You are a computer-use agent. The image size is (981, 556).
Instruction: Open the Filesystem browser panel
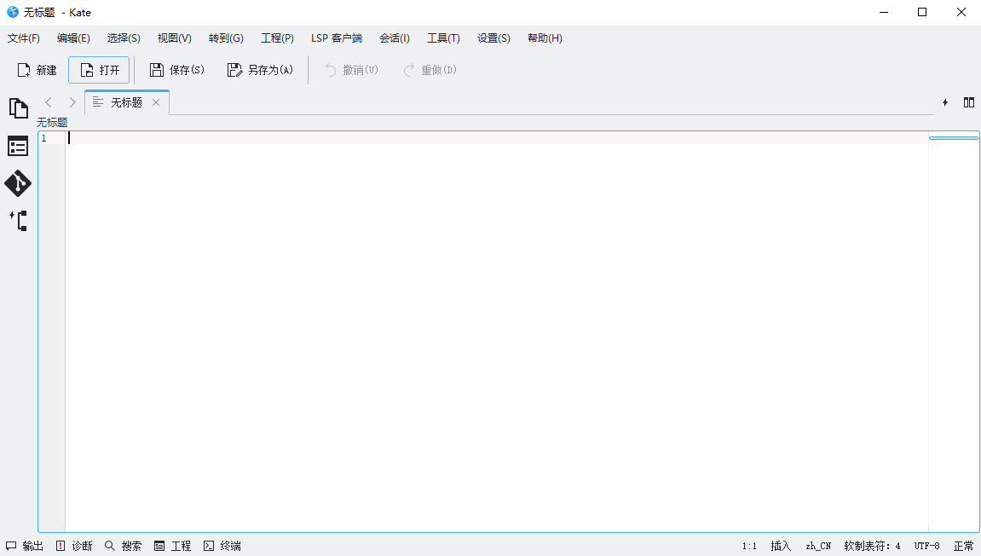[18, 146]
